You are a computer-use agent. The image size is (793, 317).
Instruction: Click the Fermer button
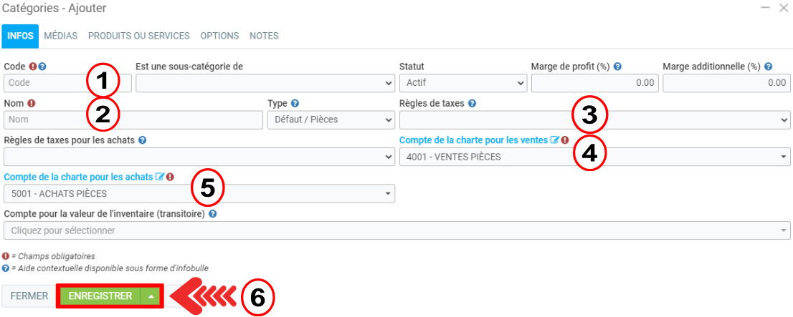29,296
